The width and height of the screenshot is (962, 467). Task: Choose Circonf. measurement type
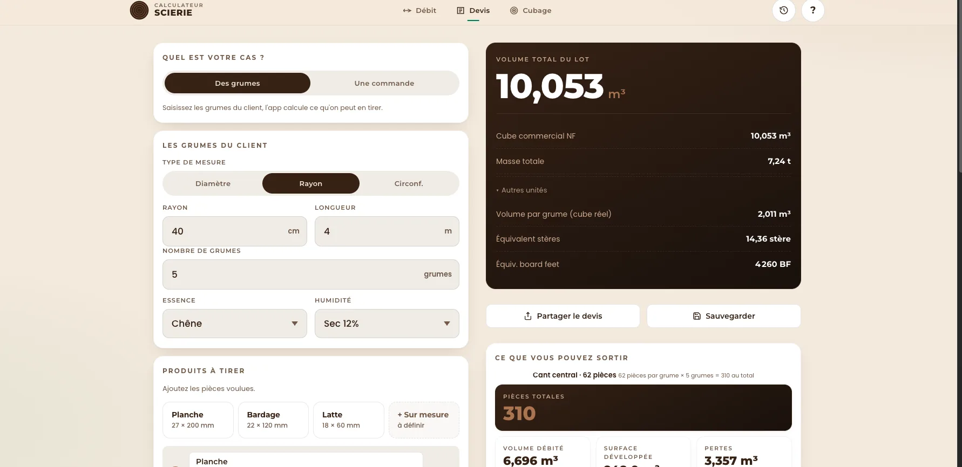click(x=409, y=183)
